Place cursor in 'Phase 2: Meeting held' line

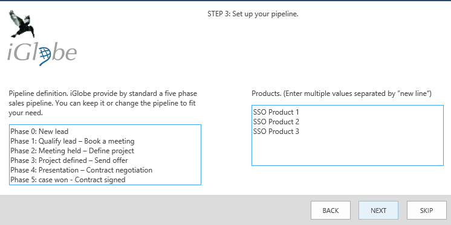click(x=72, y=151)
